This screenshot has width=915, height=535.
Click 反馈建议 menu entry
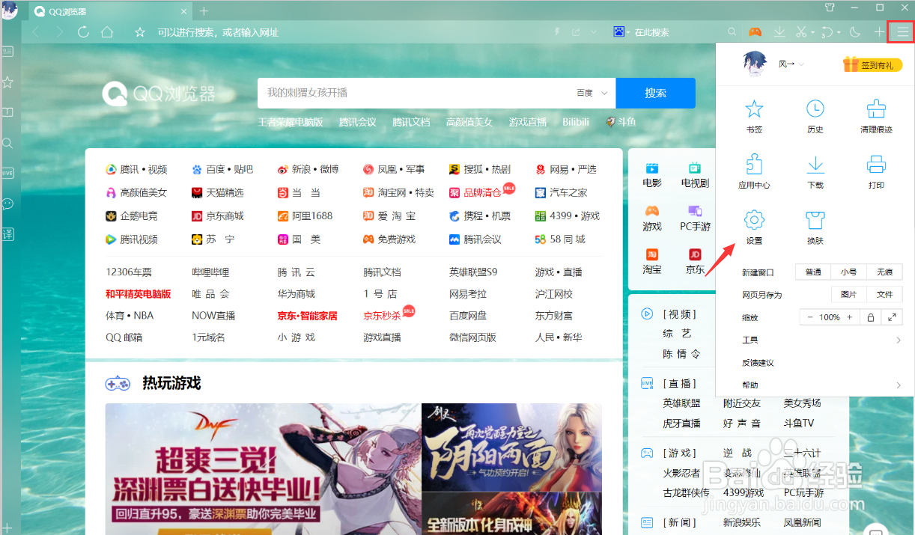tap(758, 363)
